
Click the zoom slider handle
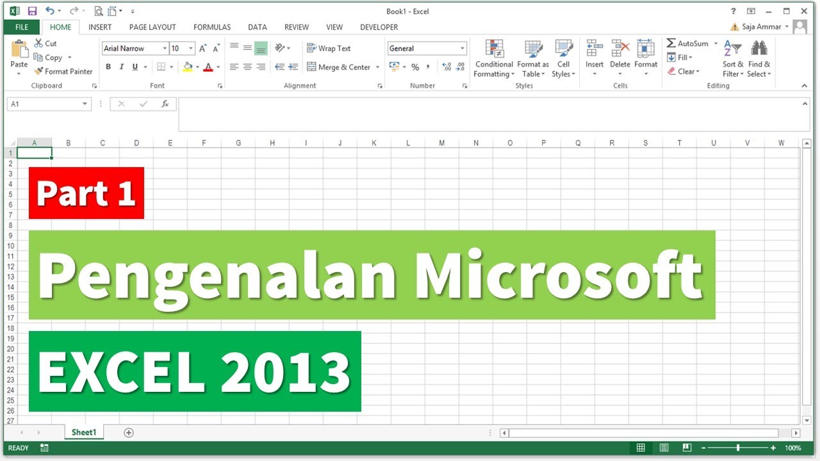tap(738, 448)
